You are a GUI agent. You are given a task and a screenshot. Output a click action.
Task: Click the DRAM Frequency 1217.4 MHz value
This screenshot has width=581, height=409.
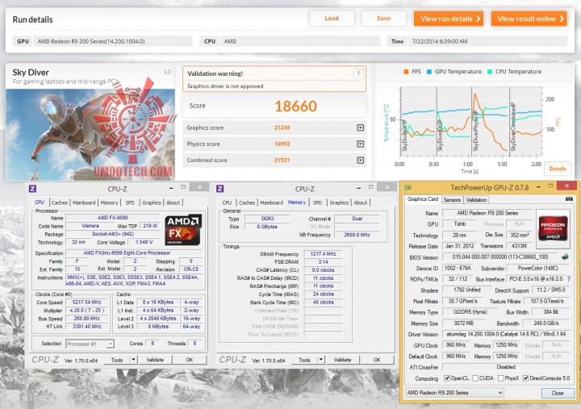click(323, 254)
